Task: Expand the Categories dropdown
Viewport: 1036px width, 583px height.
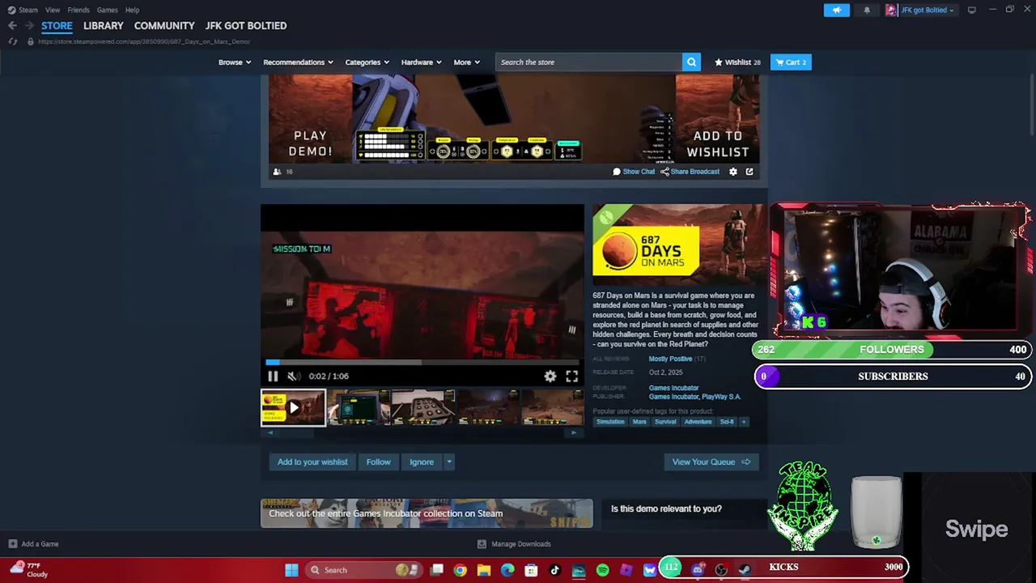Action: (367, 62)
